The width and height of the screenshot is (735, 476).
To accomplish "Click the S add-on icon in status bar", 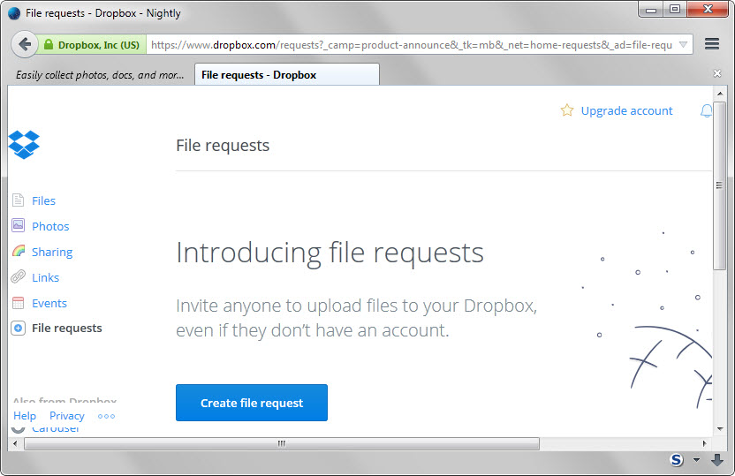I will coord(676,460).
